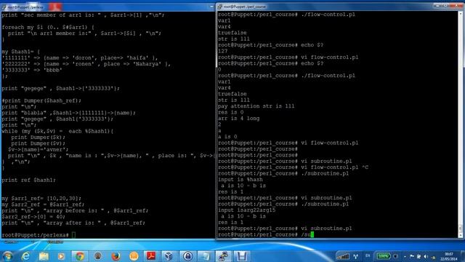Open the round brown app icon next to Chrome

98,256
